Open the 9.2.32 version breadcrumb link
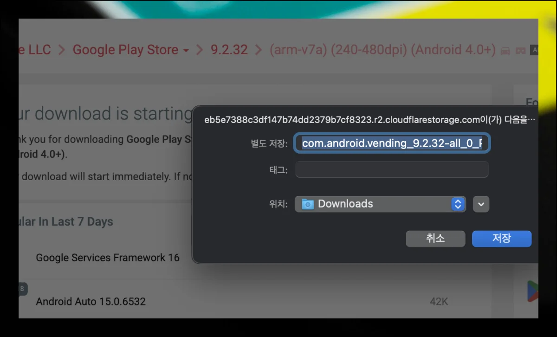Viewport: 557px width, 337px height. pos(229,50)
